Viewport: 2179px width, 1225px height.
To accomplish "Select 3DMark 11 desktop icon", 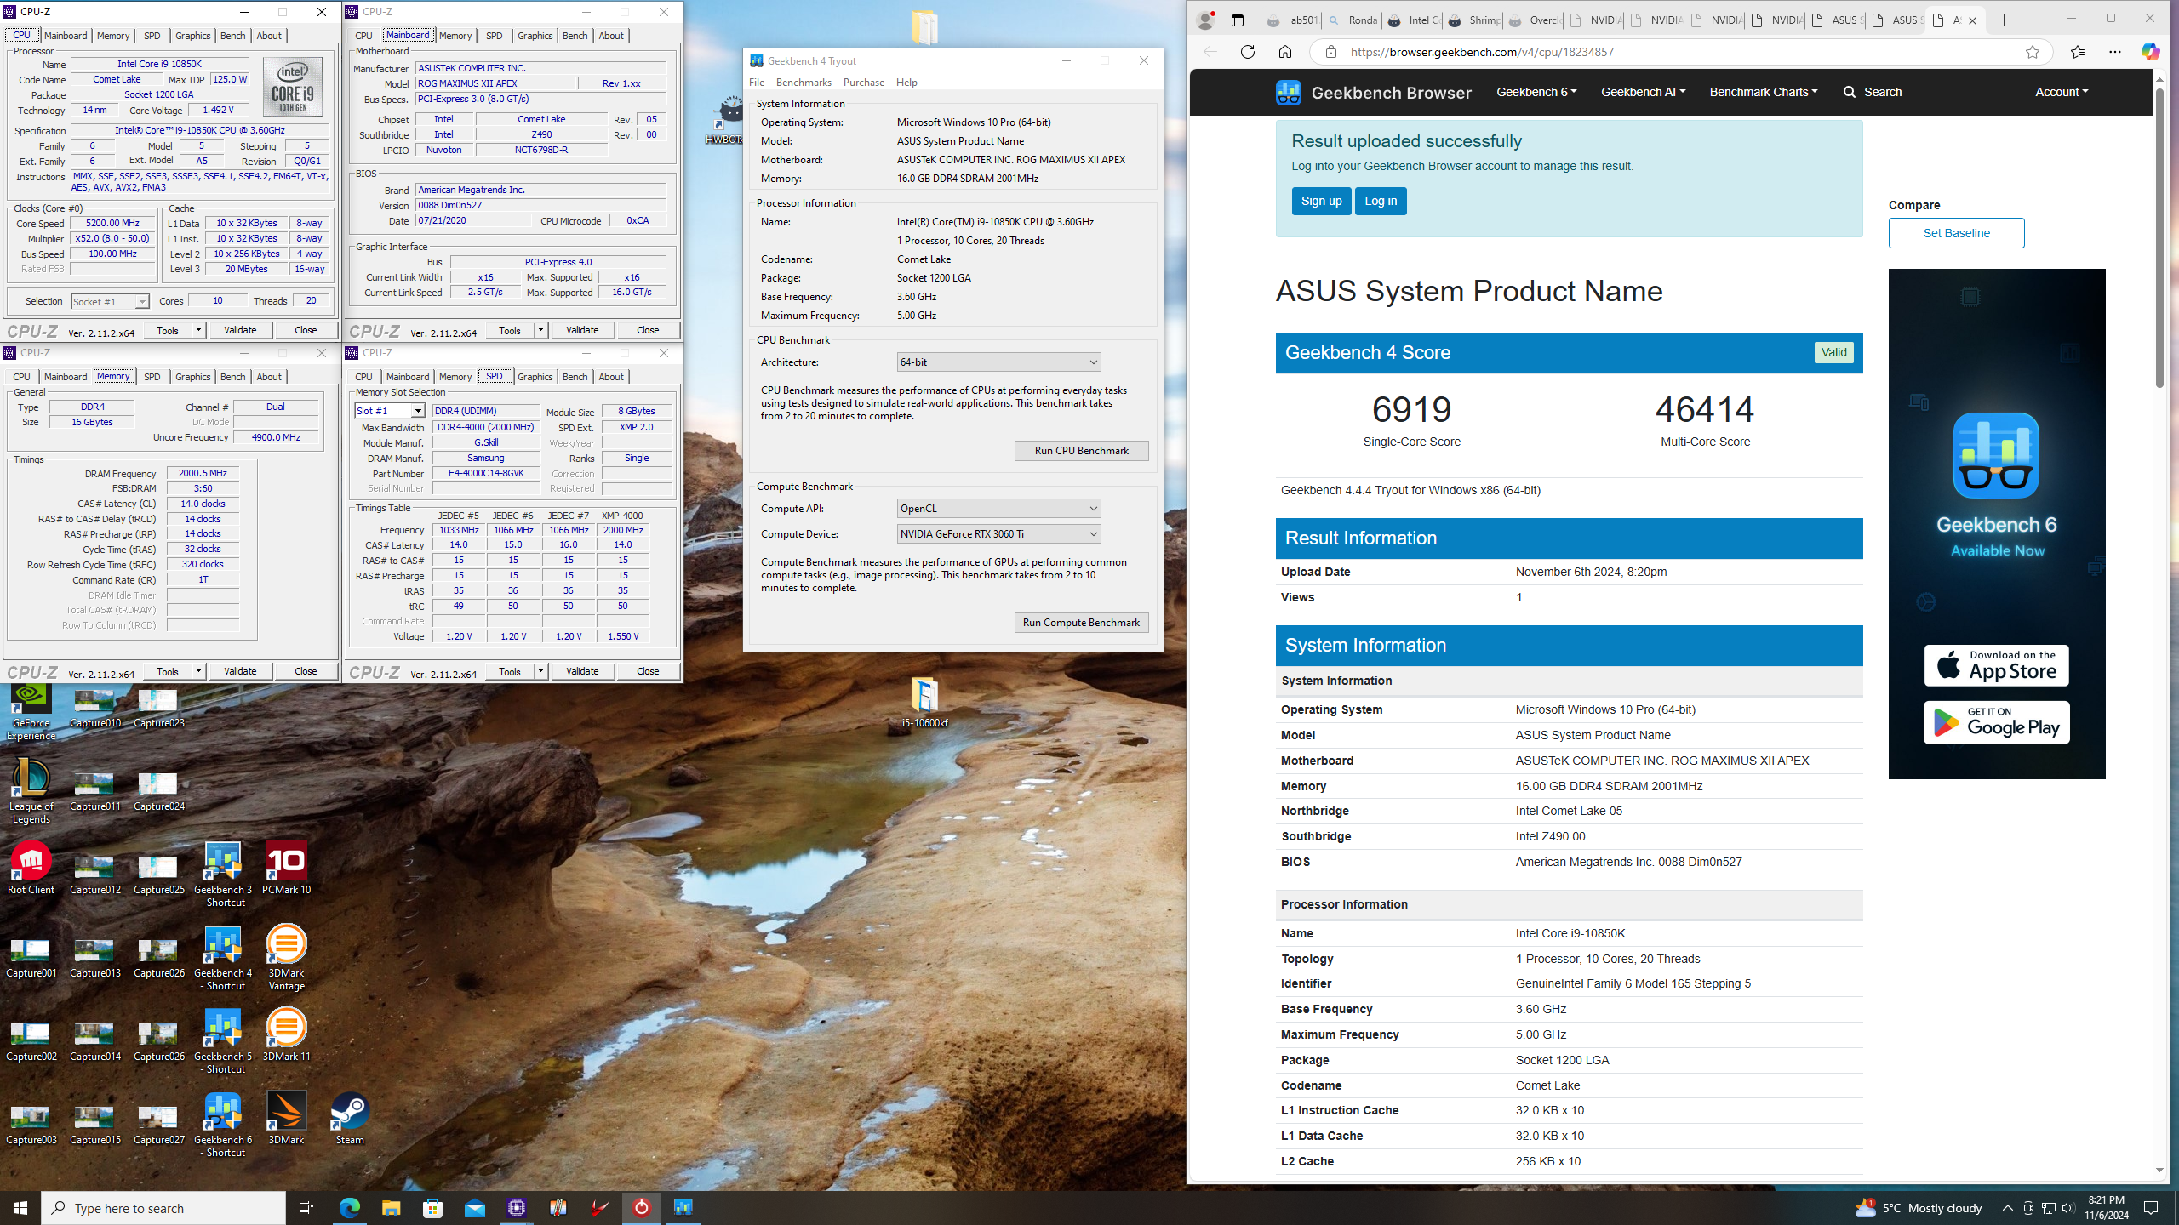I will click(286, 1034).
